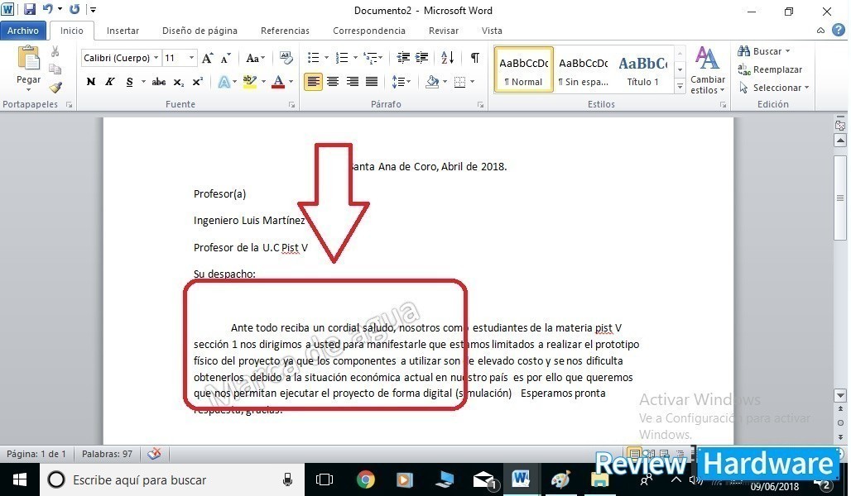The width and height of the screenshot is (851, 496).
Task: Switch to Insertar tab
Action: click(x=123, y=31)
